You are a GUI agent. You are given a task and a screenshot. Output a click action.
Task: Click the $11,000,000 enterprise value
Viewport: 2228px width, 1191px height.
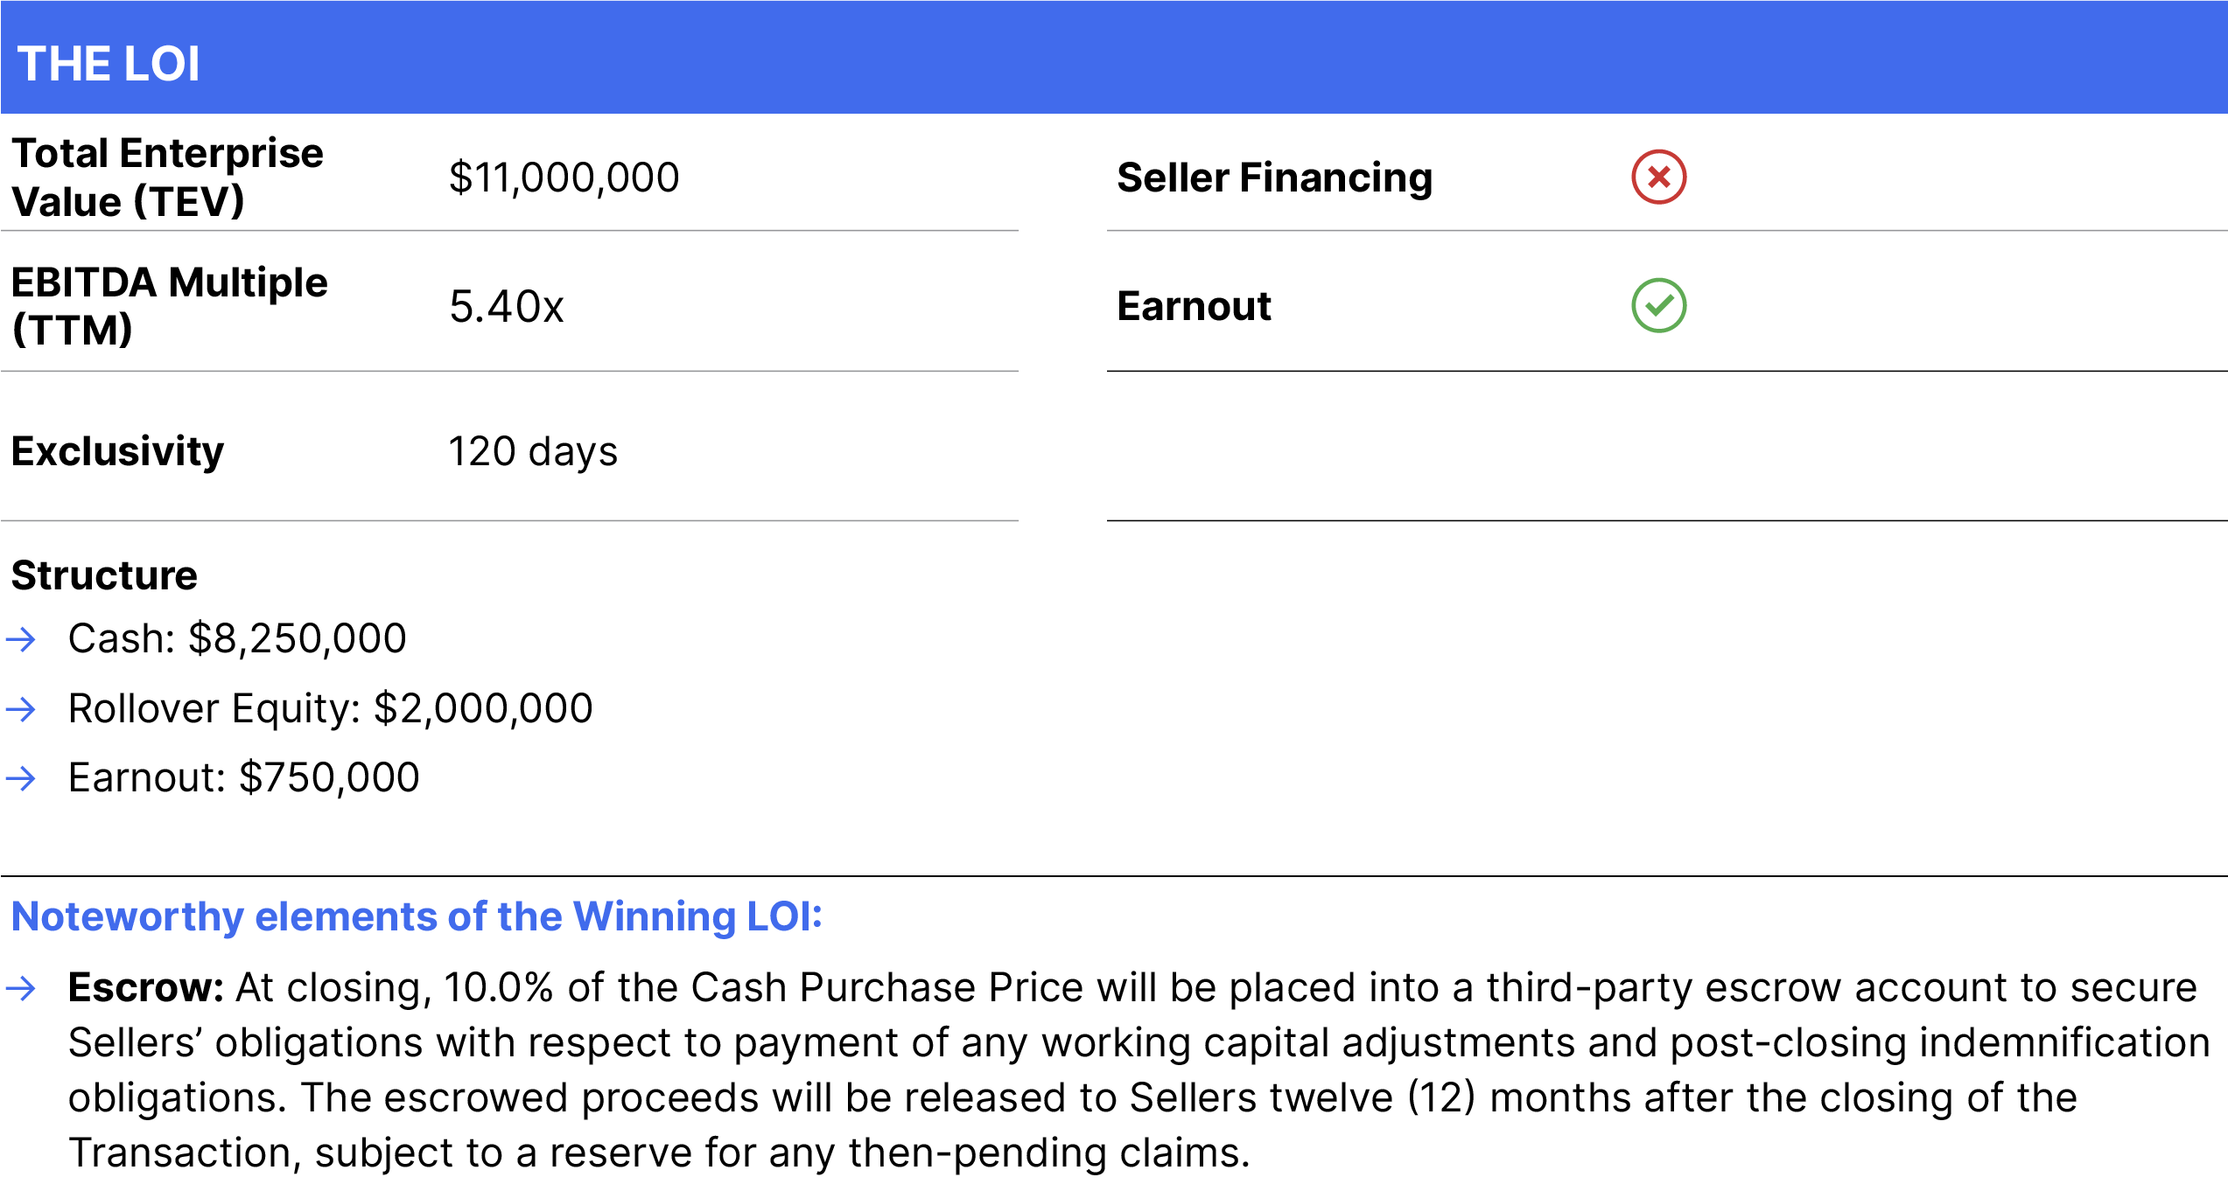point(564,178)
